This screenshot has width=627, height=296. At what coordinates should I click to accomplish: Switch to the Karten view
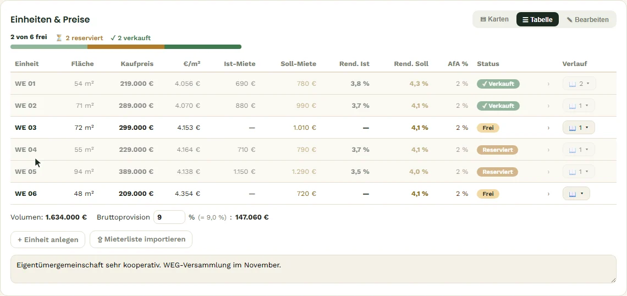494,19
